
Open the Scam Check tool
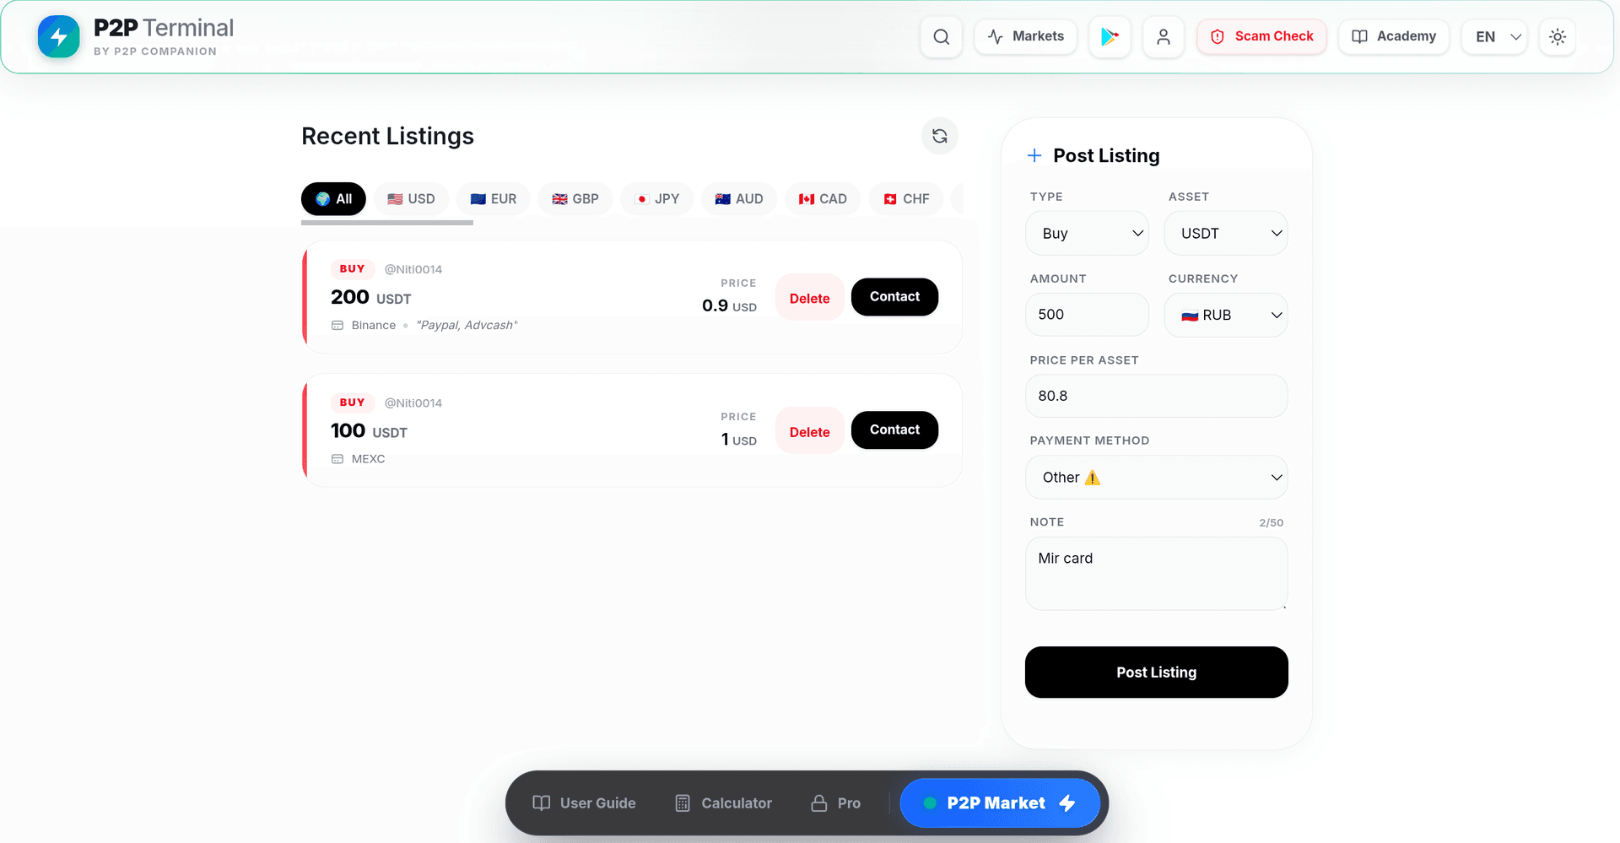click(x=1262, y=37)
